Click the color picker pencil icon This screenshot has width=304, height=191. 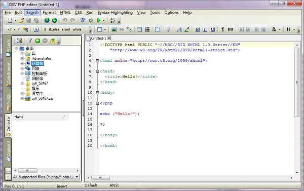(x=187, y=29)
